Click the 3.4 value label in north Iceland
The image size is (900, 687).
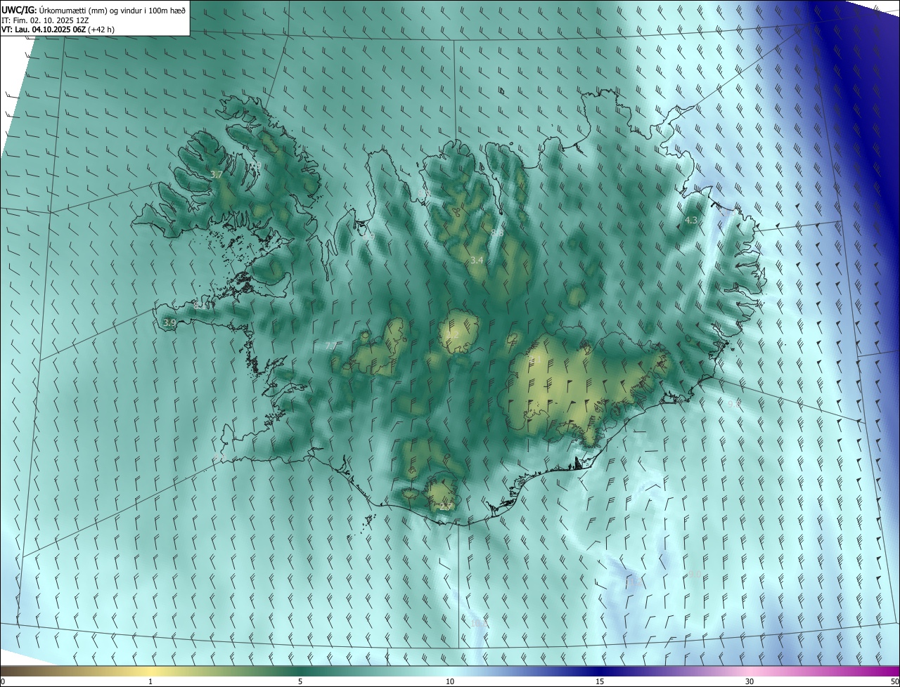click(477, 260)
